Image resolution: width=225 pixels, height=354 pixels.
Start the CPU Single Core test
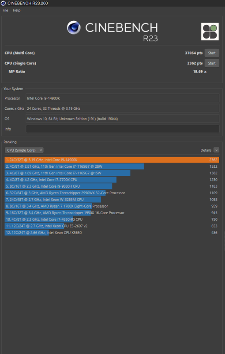tap(212, 63)
